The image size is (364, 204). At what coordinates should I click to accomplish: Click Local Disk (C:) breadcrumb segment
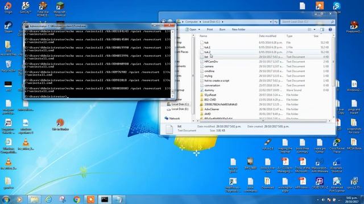click(x=212, y=22)
